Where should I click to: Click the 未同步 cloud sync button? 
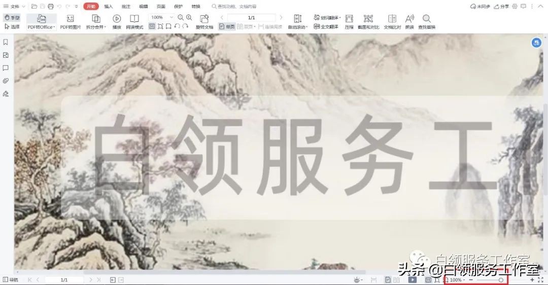[x=480, y=6]
